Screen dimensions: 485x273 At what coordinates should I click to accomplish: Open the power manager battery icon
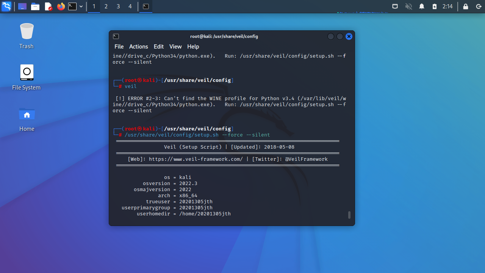tap(435, 6)
